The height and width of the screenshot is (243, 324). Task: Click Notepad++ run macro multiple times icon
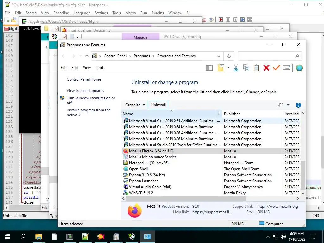click(242, 20)
